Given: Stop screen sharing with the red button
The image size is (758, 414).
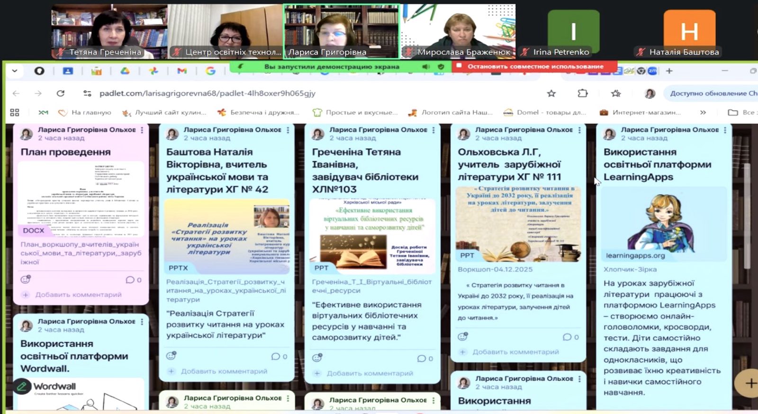Looking at the screenshot, I should click(534, 67).
